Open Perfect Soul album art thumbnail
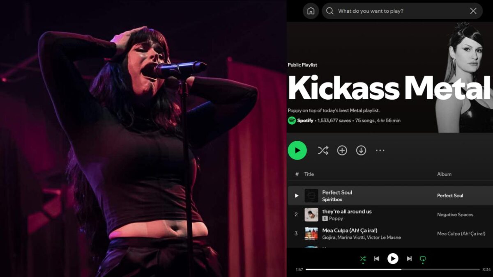This screenshot has width=493, height=277. tap(311, 196)
